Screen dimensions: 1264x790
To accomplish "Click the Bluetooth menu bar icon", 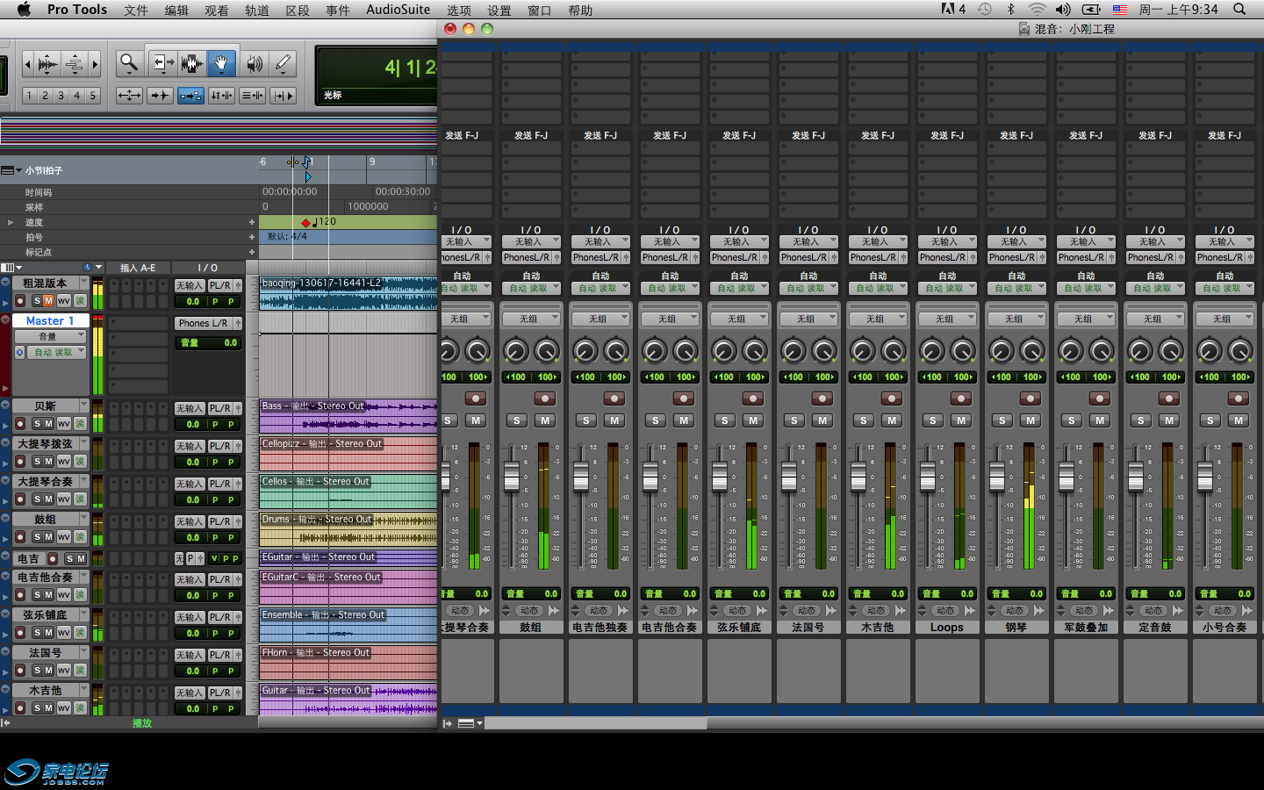I will 1010,10.
